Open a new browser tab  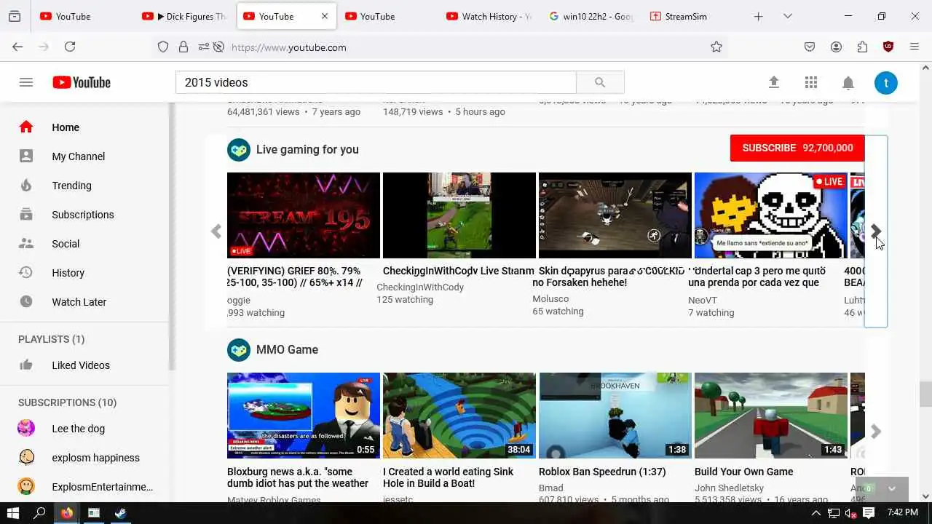point(758,16)
